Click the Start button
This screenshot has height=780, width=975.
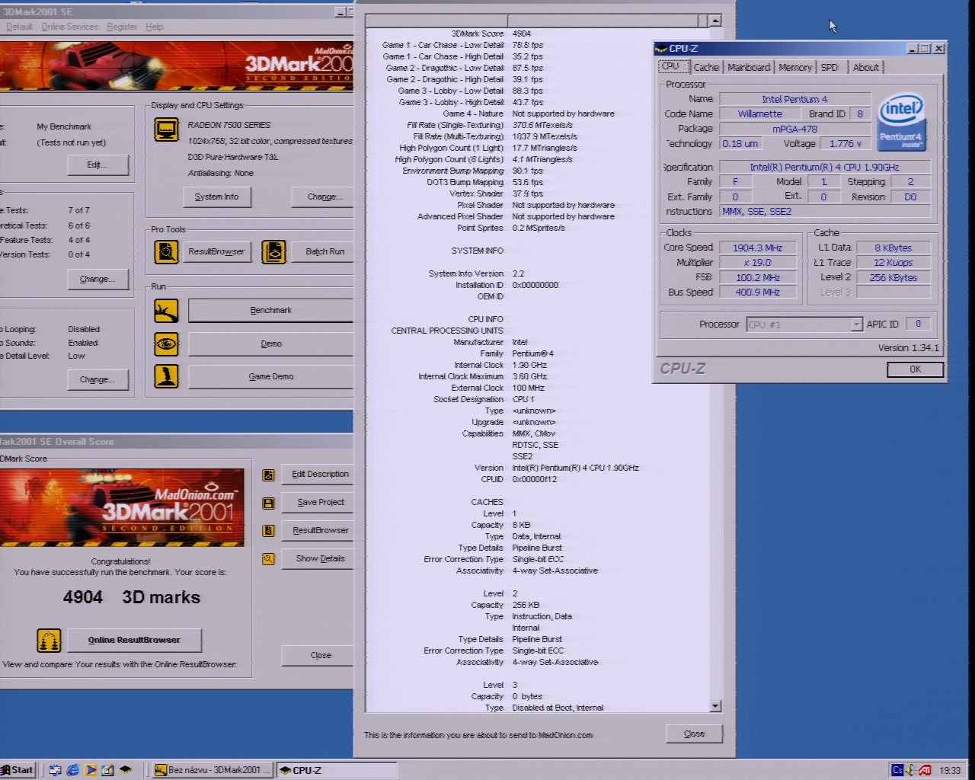tap(18, 770)
